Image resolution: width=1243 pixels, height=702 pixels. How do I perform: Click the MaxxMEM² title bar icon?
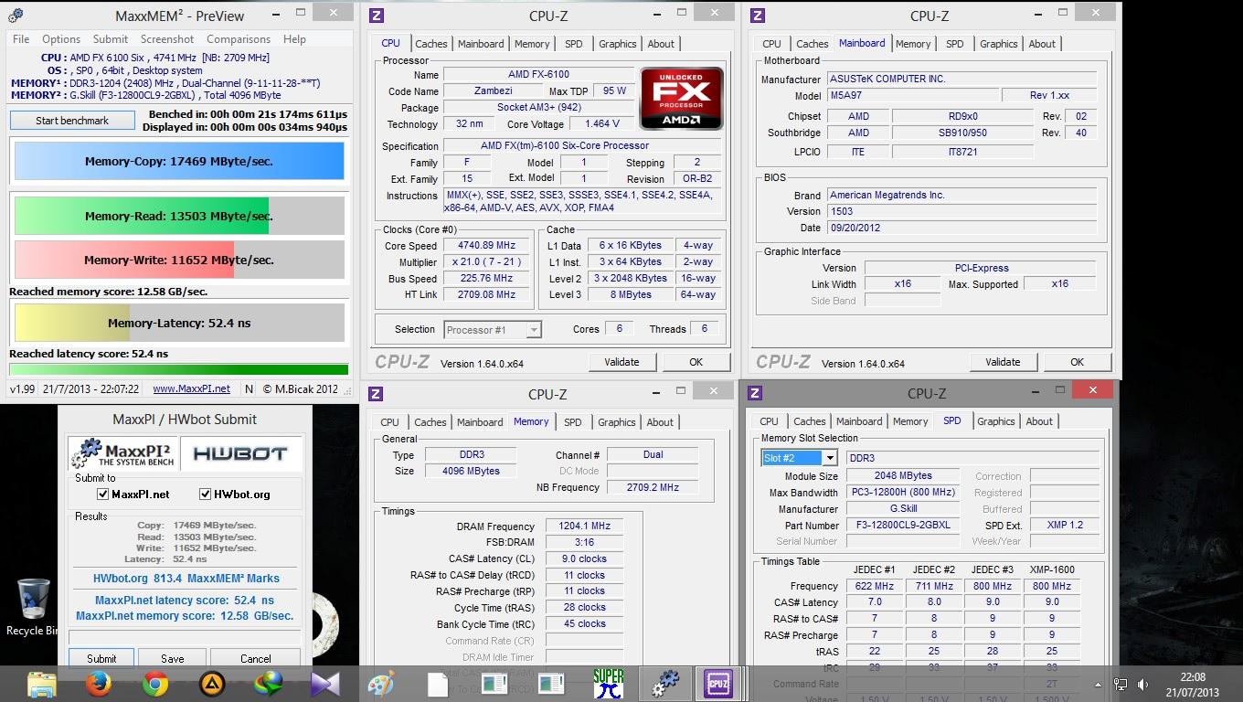[15, 15]
